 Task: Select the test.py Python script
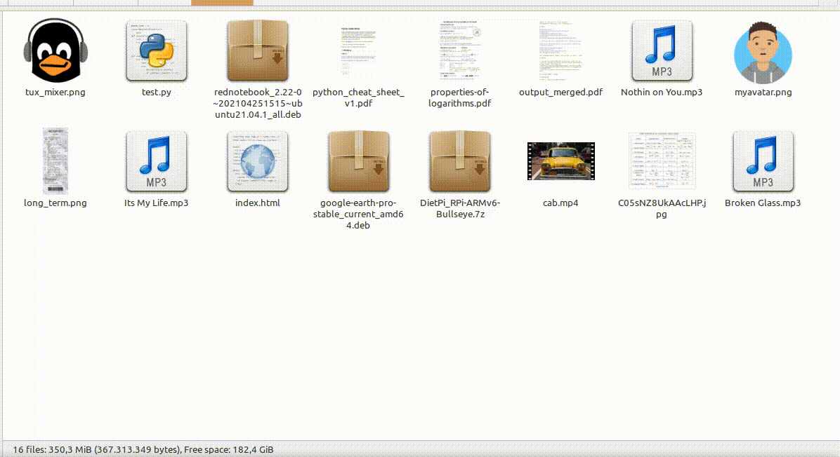tap(156, 50)
